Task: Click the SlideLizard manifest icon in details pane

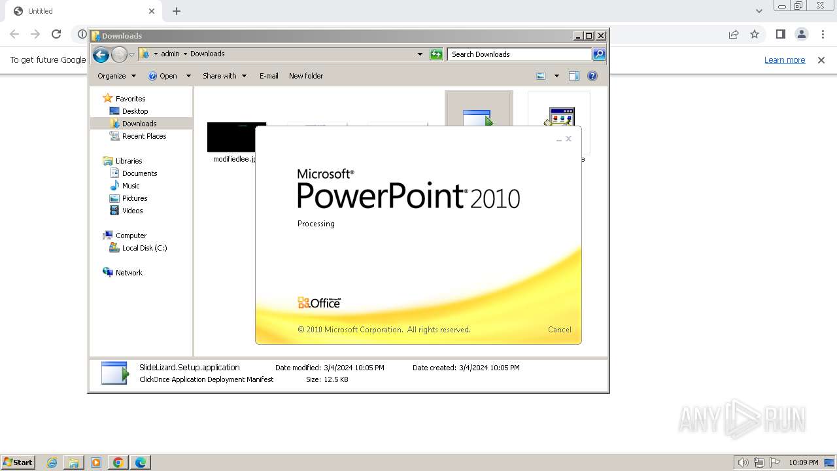Action: (x=115, y=373)
